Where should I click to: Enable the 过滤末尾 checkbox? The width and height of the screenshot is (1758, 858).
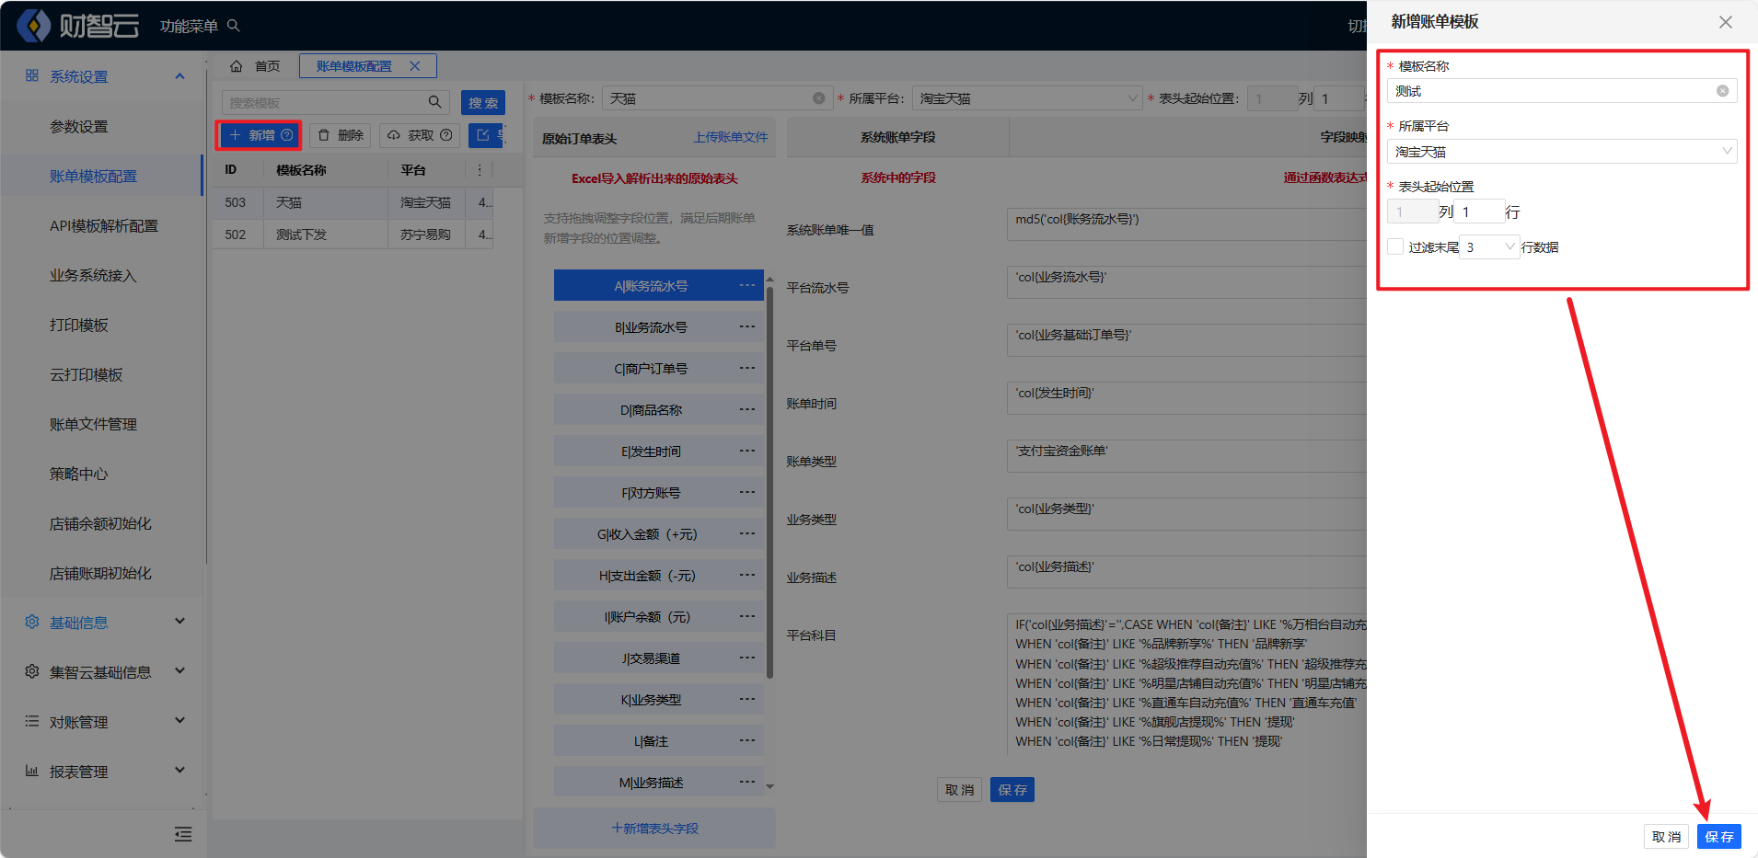[1395, 246]
